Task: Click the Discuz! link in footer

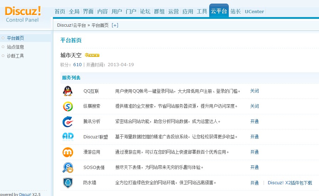Action: pyautogui.click(x=25, y=194)
